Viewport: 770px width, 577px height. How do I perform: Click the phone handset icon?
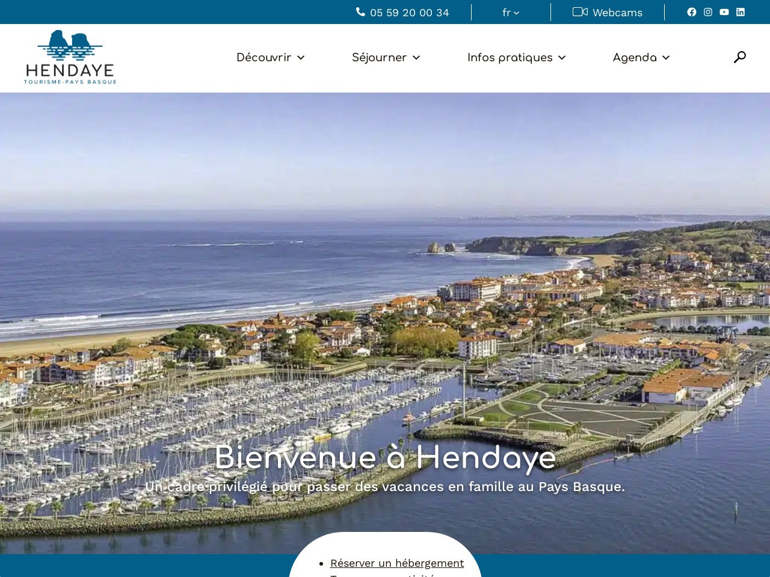(360, 11)
